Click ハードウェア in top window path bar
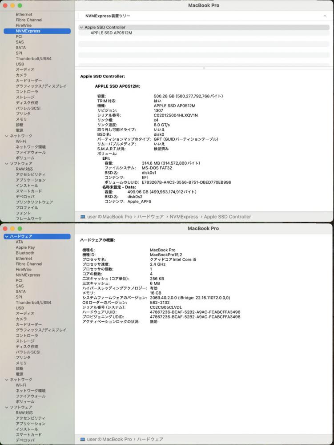The image size is (334, 445). pyautogui.click(x=150, y=217)
